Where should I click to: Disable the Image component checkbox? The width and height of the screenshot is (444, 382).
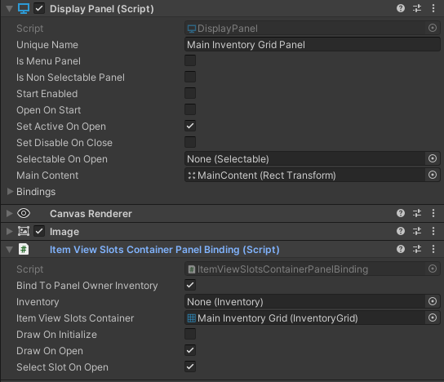(x=39, y=231)
